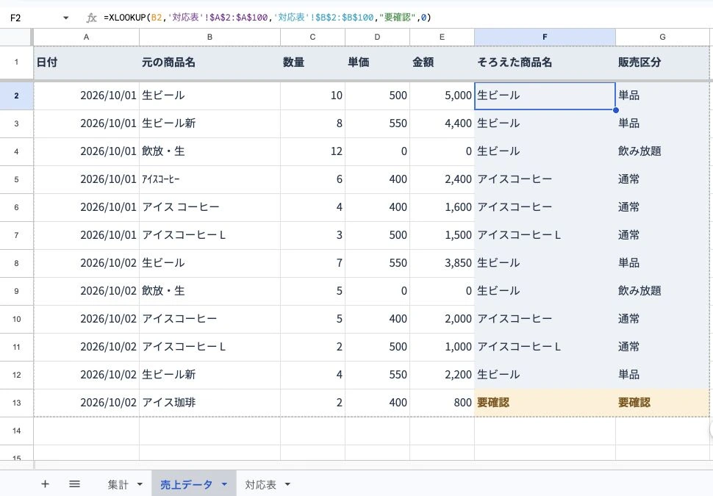Image resolution: width=713 pixels, height=496 pixels.
Task: Click the 単品 cell in row 12
Action: [662, 375]
